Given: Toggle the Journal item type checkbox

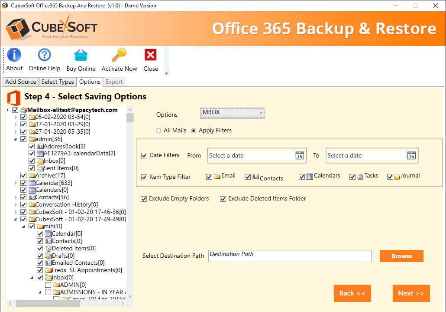Looking at the screenshot, I should [390, 177].
